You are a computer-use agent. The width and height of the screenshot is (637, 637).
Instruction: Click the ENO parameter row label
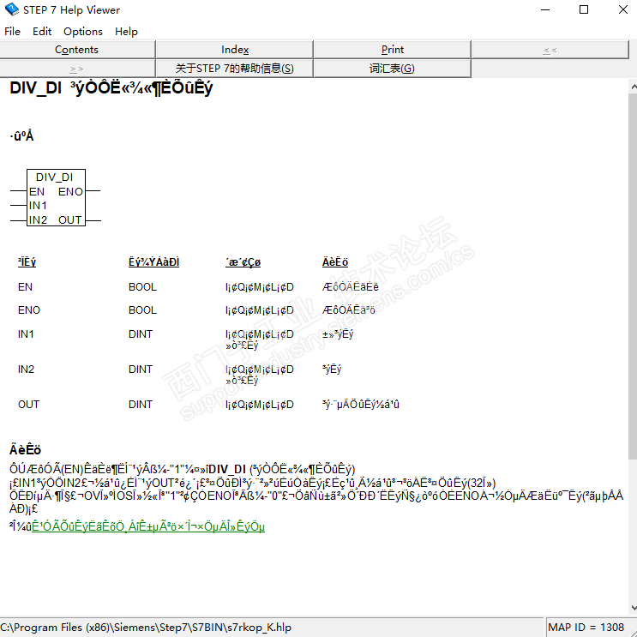[29, 310]
